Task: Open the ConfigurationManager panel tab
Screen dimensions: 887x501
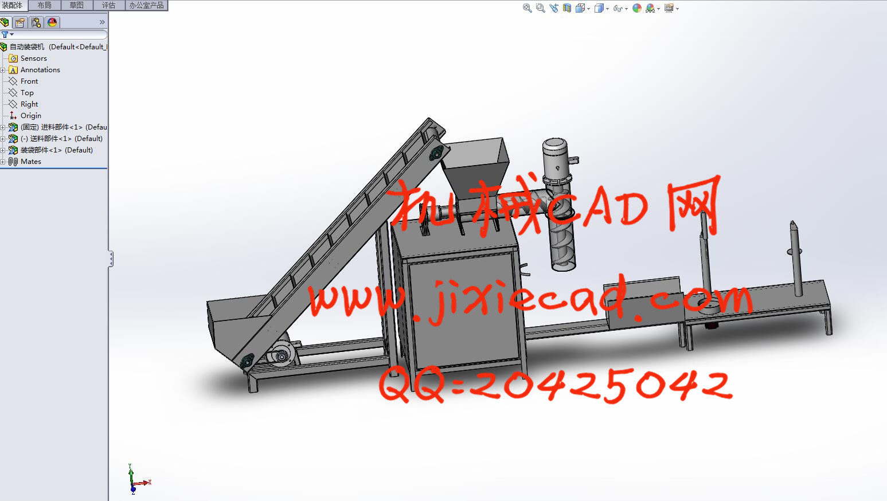Action: (x=36, y=22)
